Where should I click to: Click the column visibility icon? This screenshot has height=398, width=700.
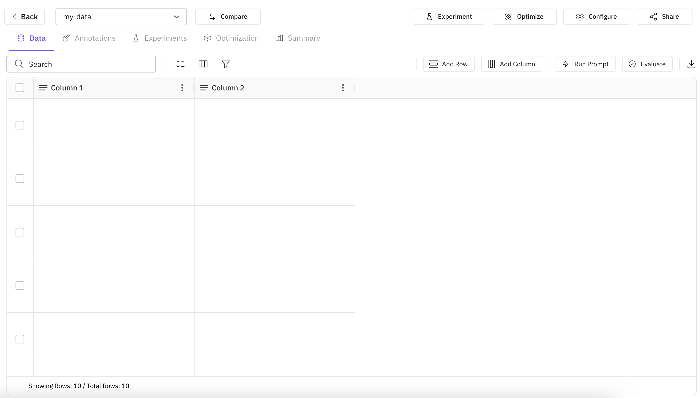pyautogui.click(x=203, y=64)
